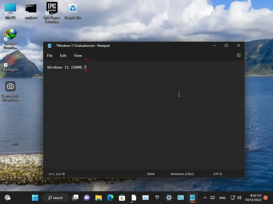Screen dimensions: 273x204
Task: Minimize the Notepad window
Action: 214,45
